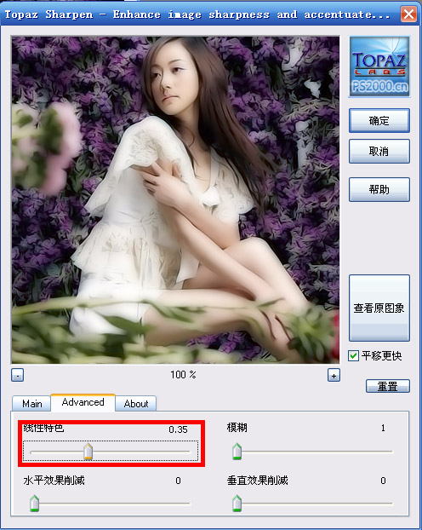Click the zoom out minus button

[x=17, y=375]
